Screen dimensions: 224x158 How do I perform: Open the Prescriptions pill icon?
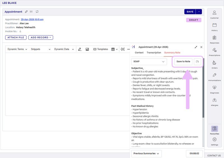click(x=214, y=52)
